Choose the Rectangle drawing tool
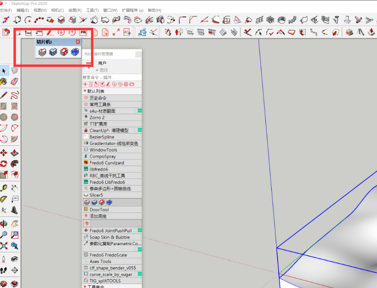This screenshot has height=288, width=377. [x=4, y=106]
